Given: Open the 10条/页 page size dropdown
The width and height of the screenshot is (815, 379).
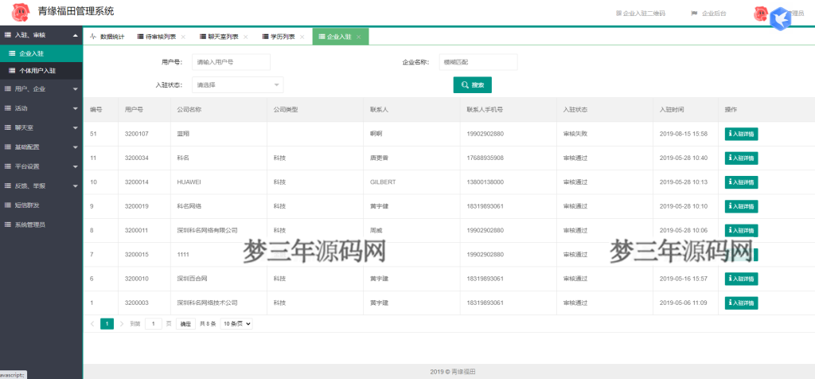Looking at the screenshot, I should [x=236, y=324].
